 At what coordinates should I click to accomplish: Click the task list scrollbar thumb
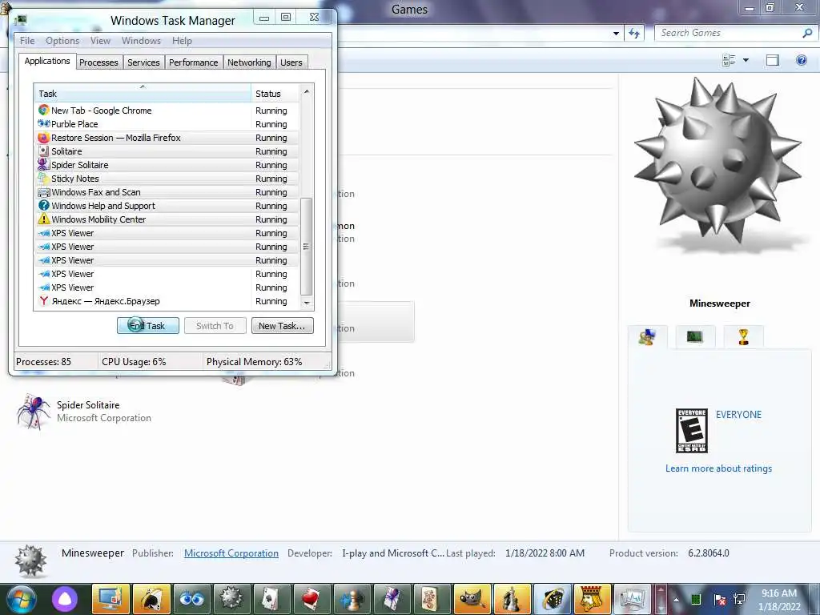click(307, 247)
